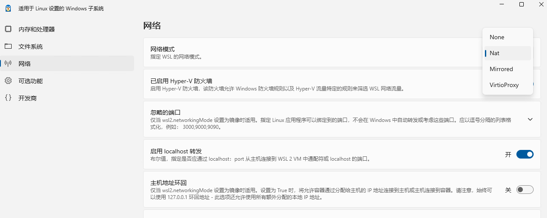Image resolution: width=547 pixels, height=218 pixels.
Task: Minimize the WSL settings window
Action: [502, 4]
